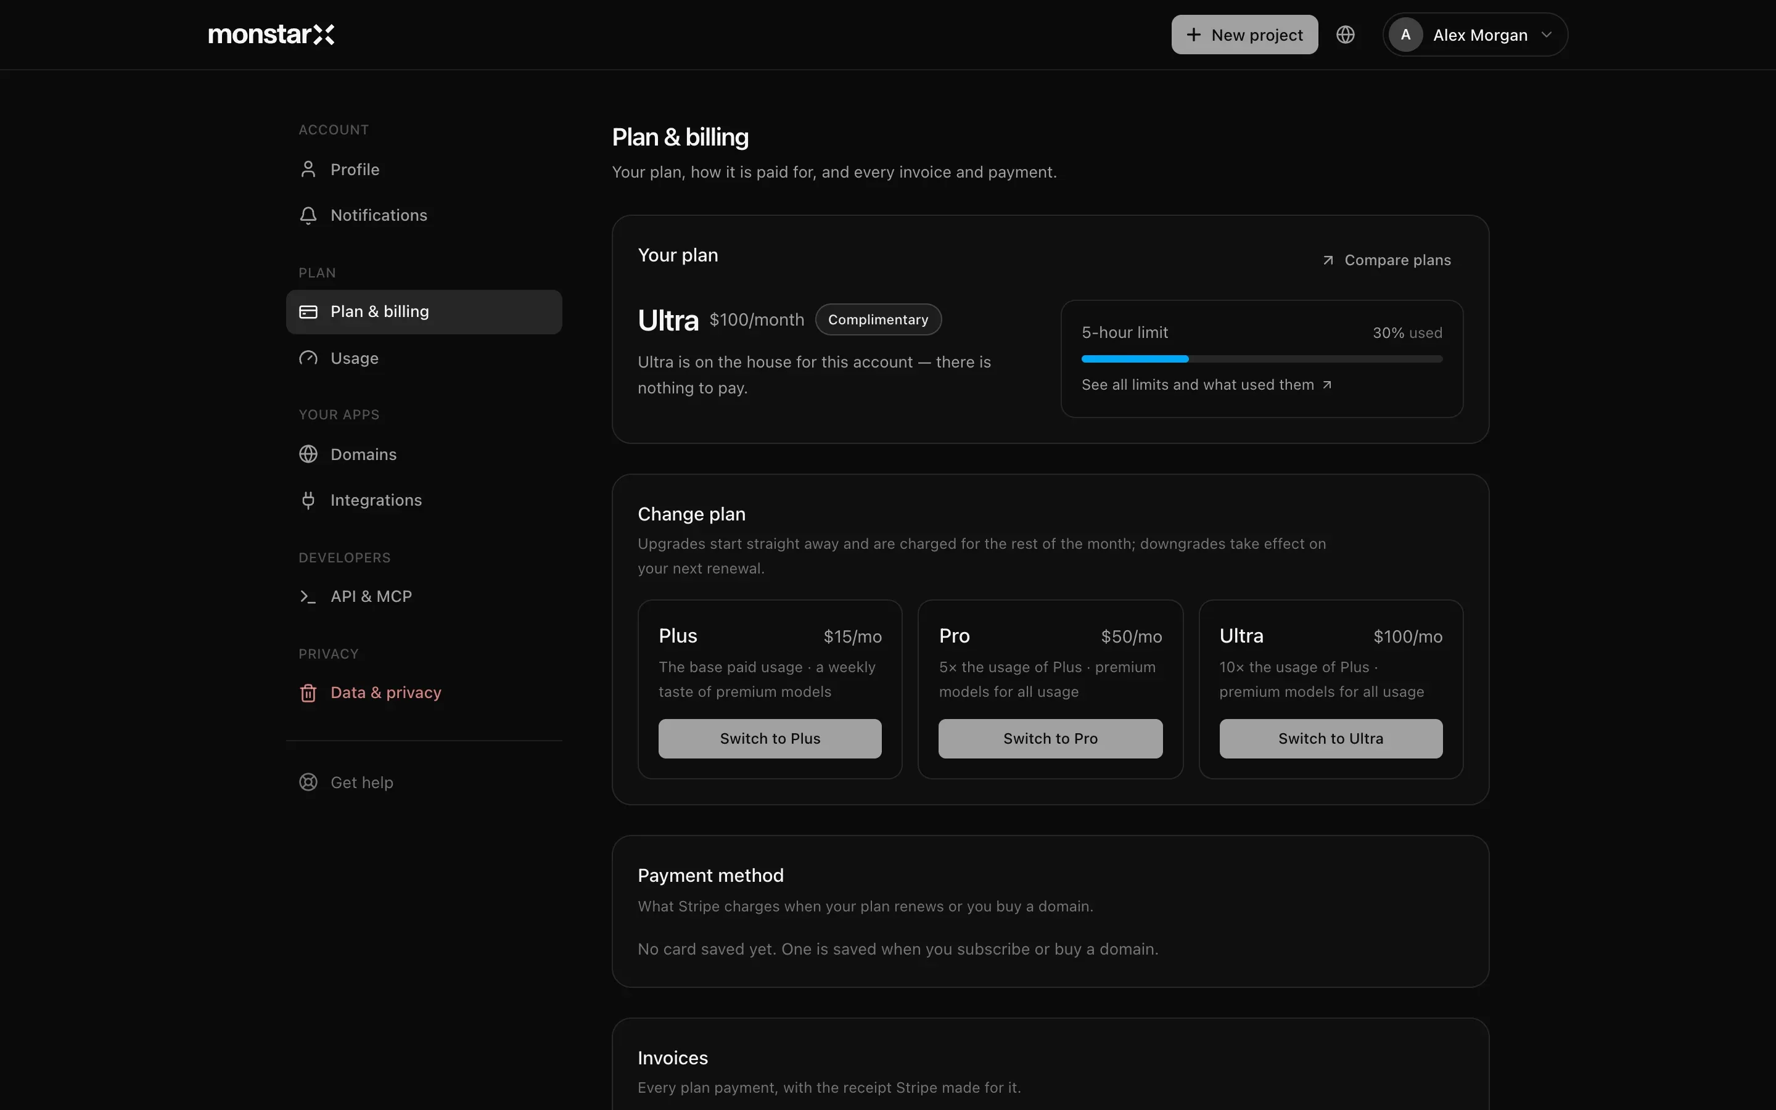Click the Complimentary badge
1776x1110 pixels.
click(878, 319)
